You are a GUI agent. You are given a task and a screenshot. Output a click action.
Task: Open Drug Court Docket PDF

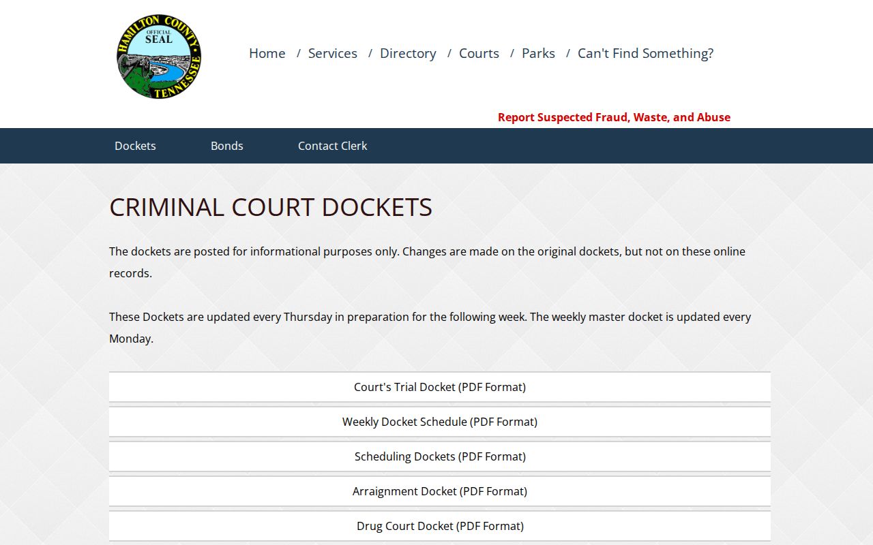pos(440,526)
